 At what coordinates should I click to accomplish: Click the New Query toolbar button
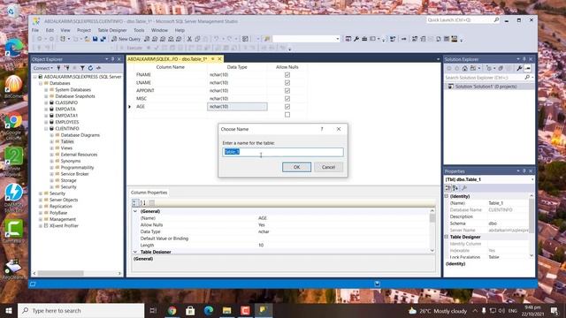(126, 39)
